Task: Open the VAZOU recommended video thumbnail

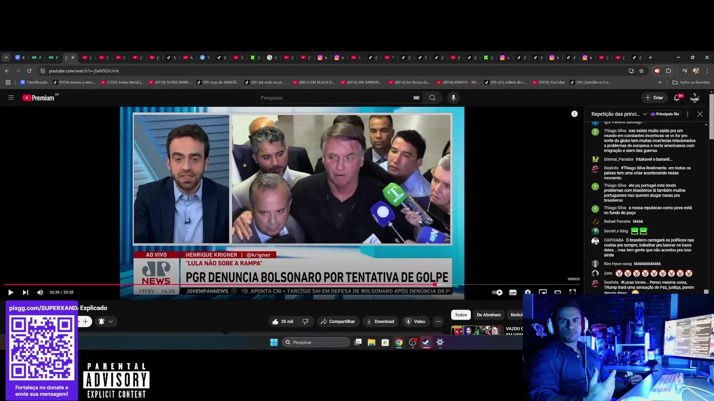Action: [477, 330]
